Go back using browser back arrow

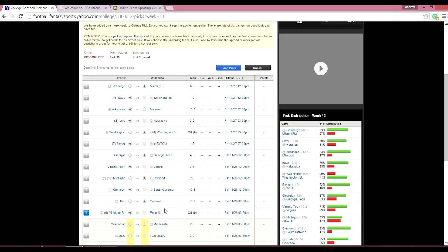[4, 16]
